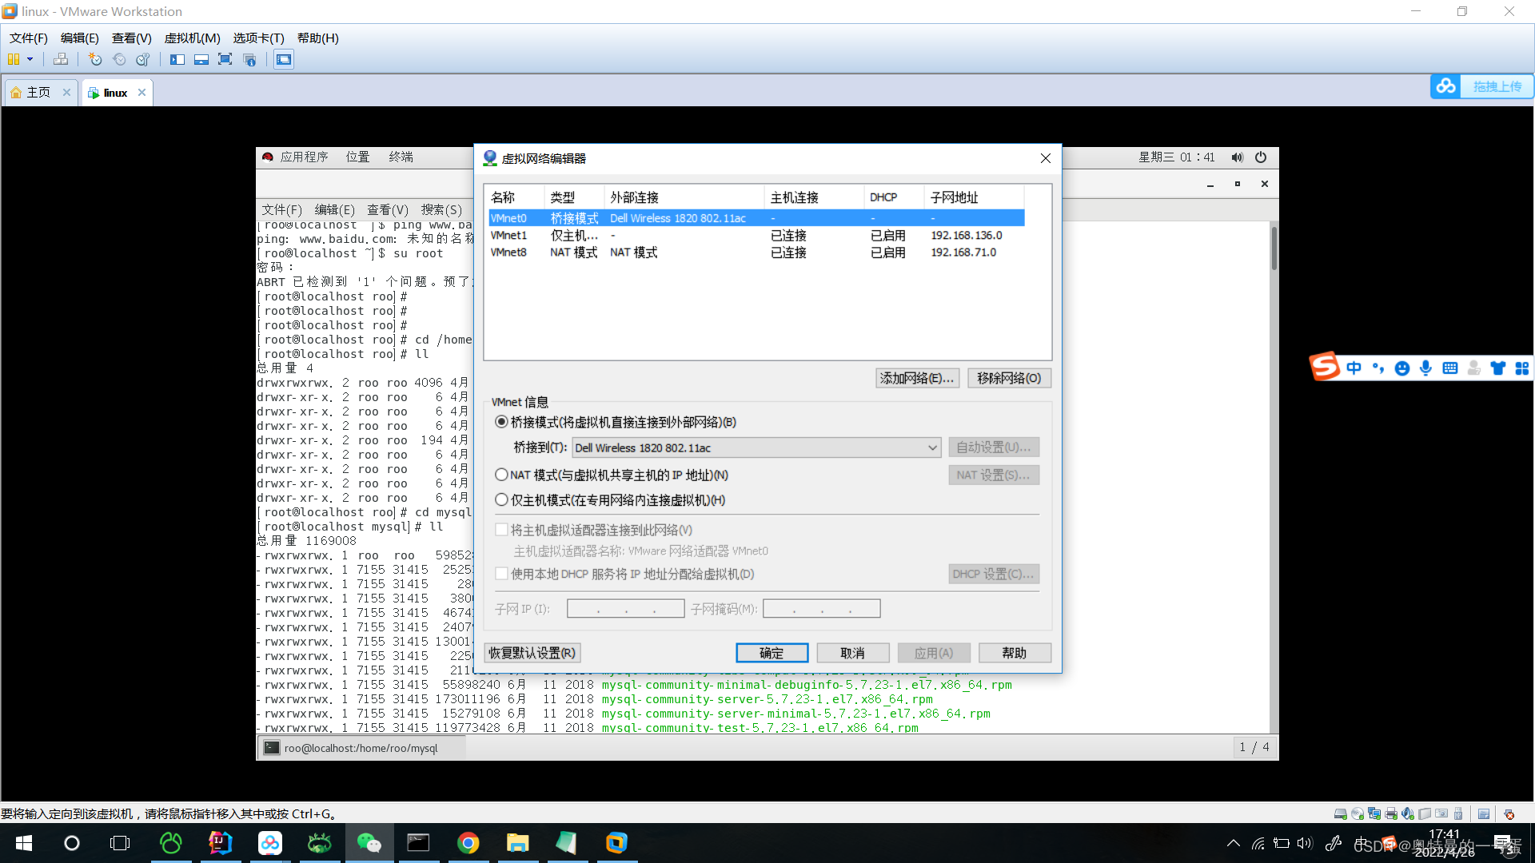This screenshot has width=1535, height=863.
Task: Open File Explorer from Windows taskbar
Action: point(517,843)
